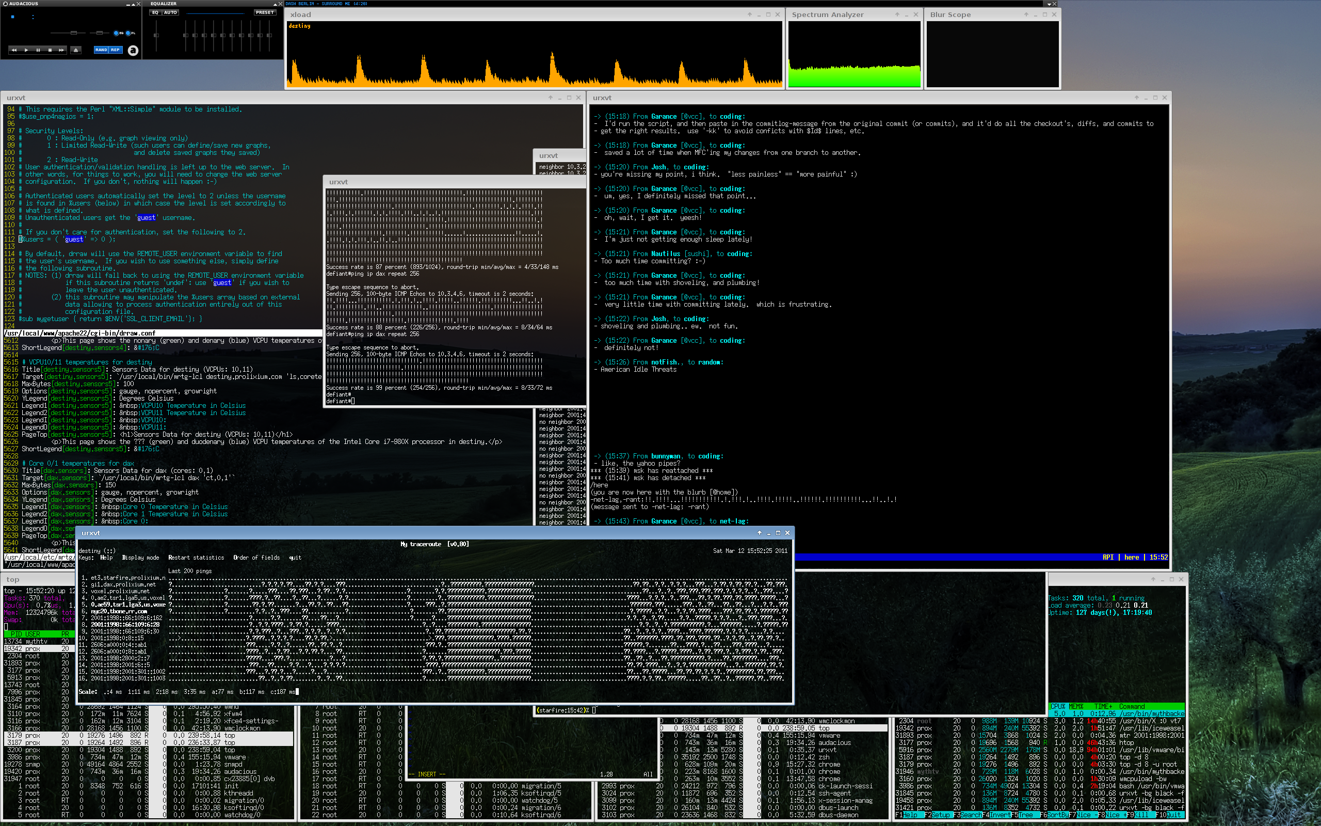Click Help in My traceroute keys line
Viewport: 1321px width, 826px height.
pos(106,558)
